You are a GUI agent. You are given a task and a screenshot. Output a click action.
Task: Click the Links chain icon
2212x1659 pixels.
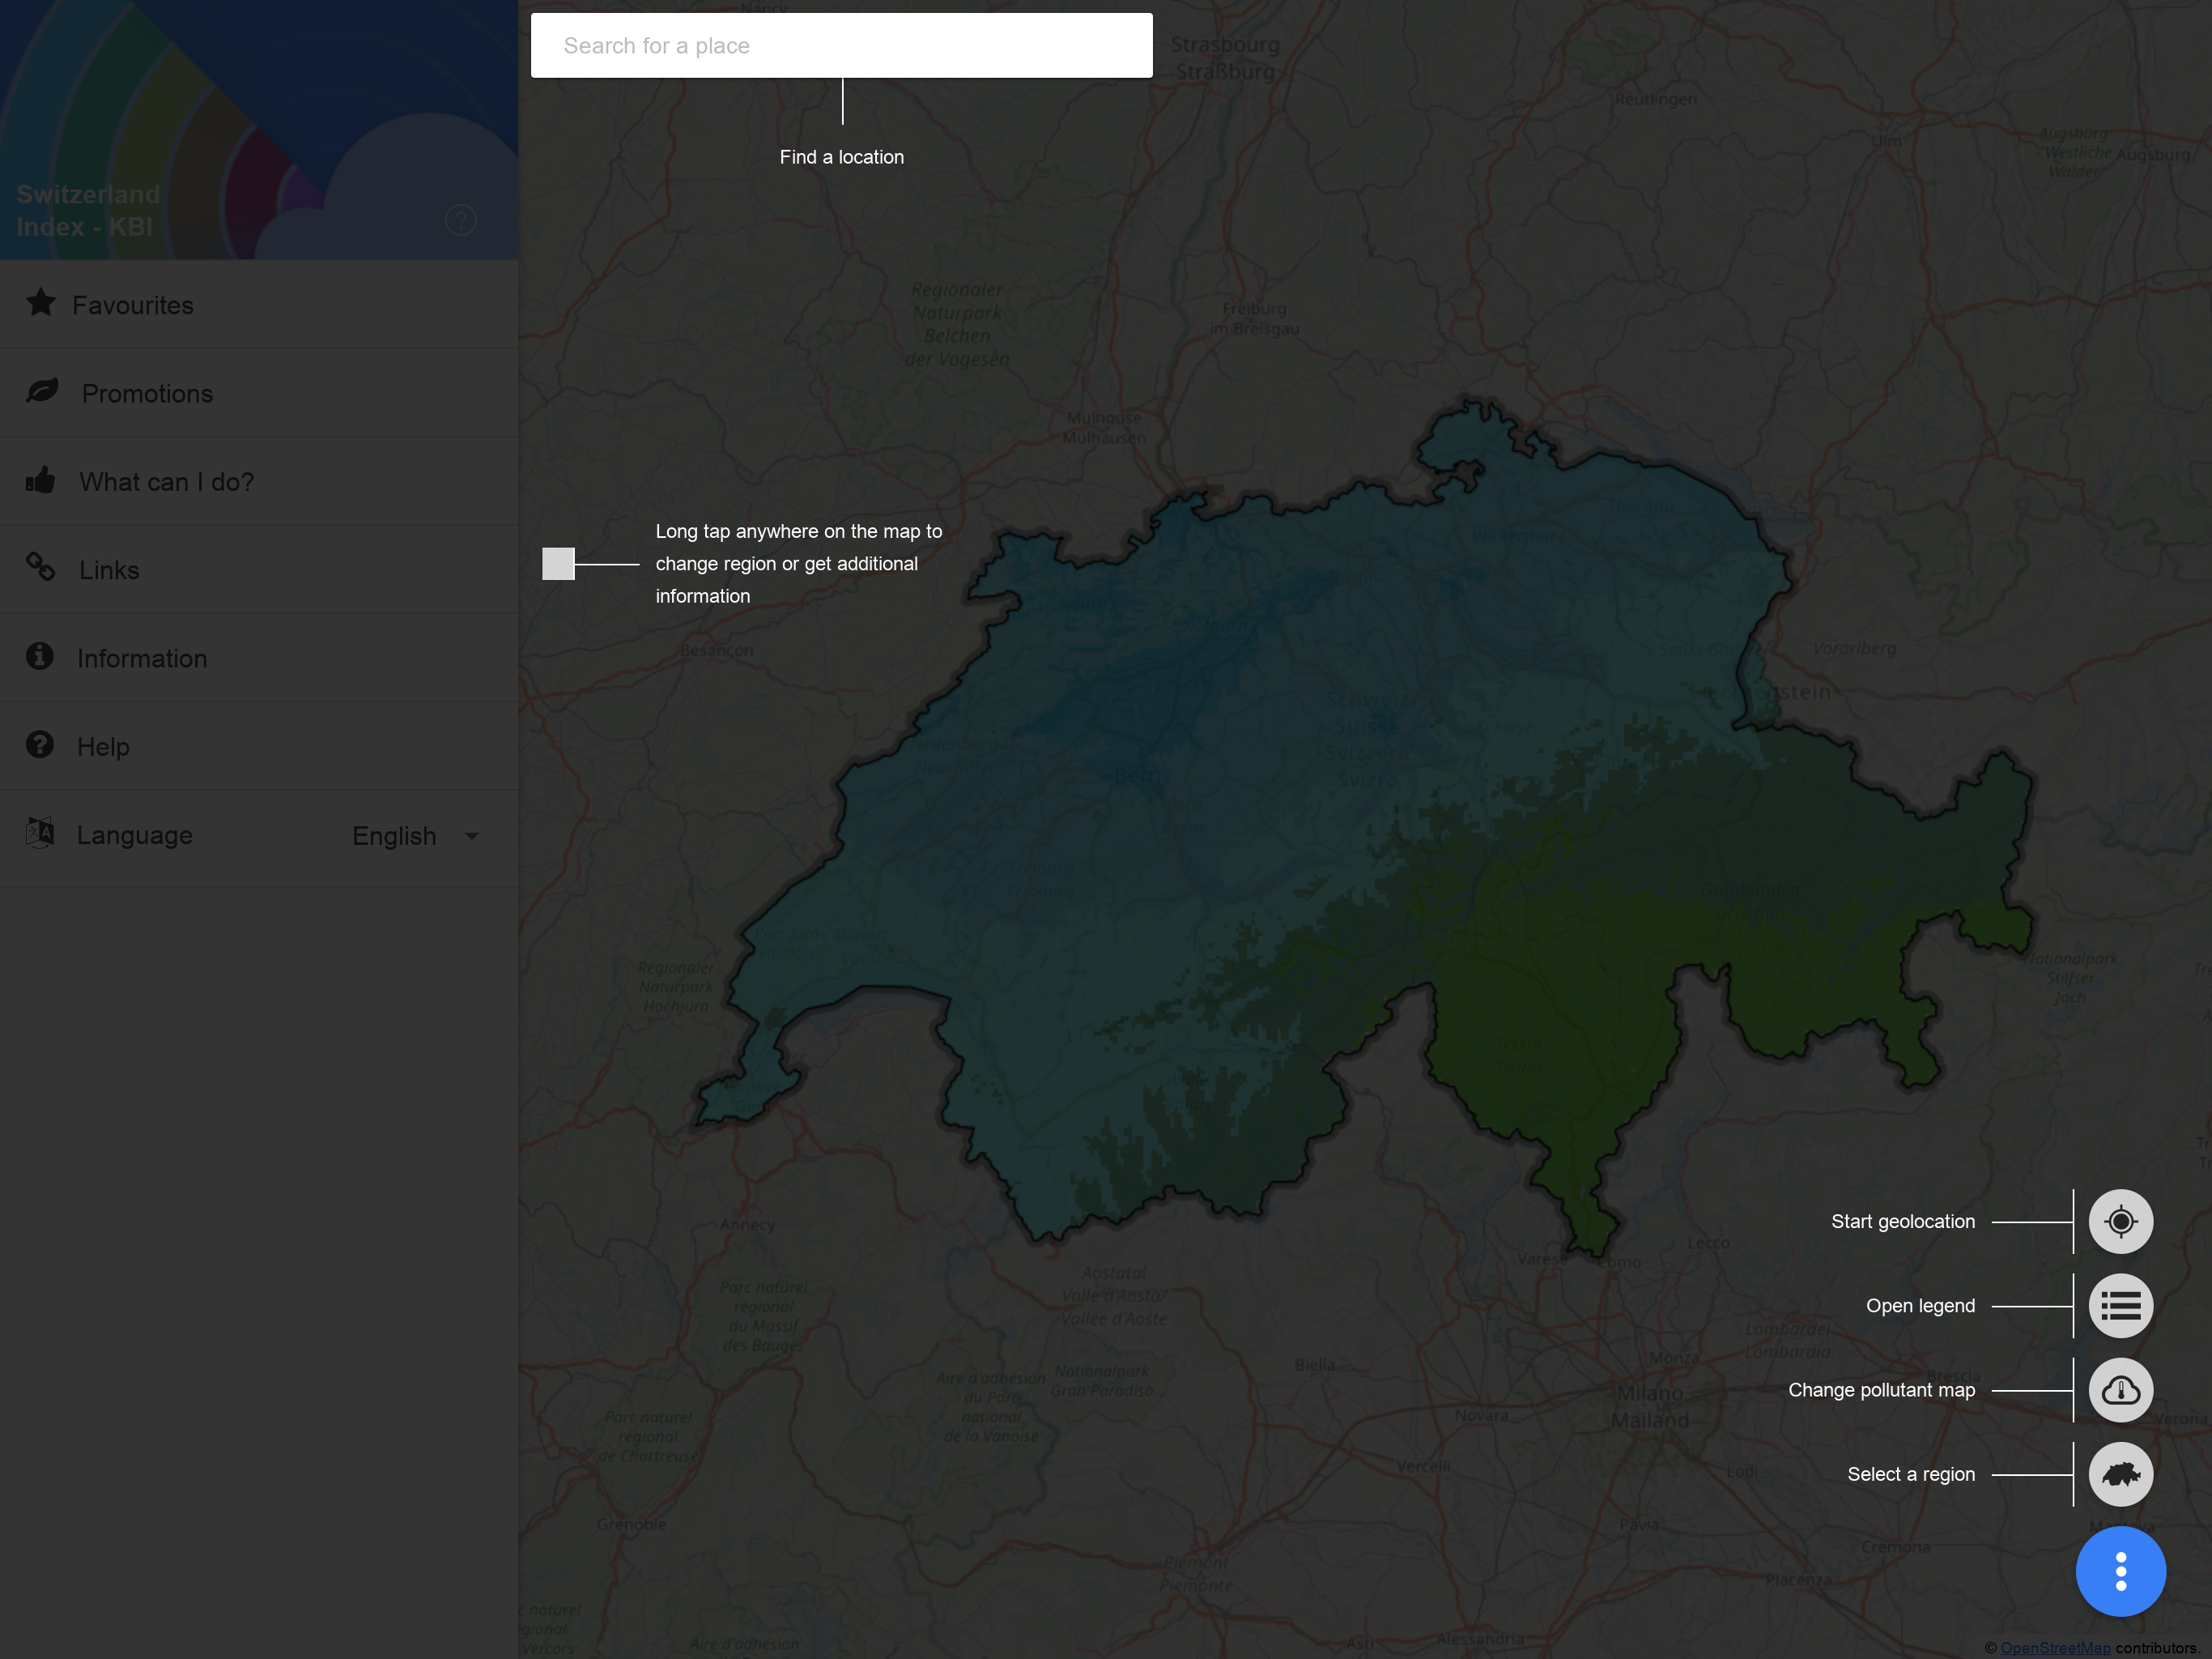[x=41, y=567]
